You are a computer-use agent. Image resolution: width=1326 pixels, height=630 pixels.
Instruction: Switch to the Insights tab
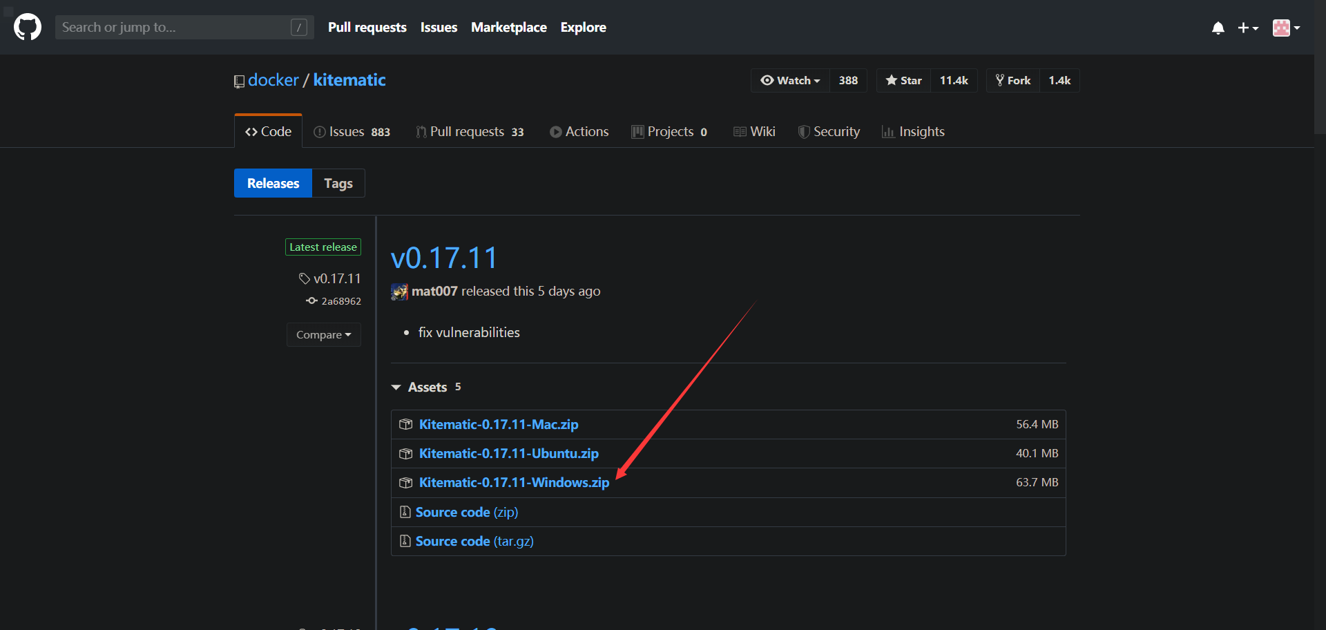(x=913, y=132)
